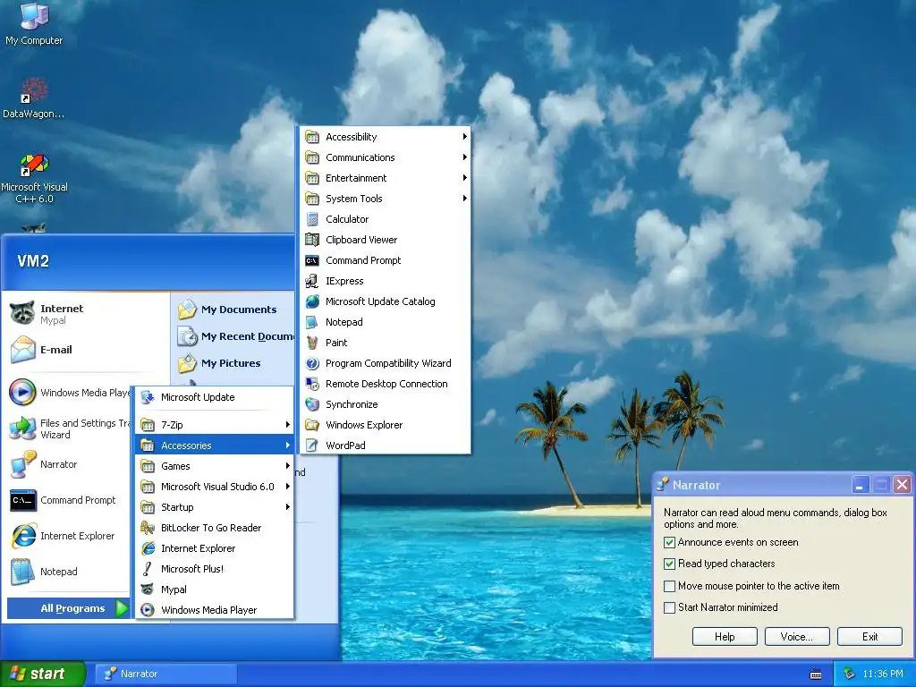Click on-screen keyboard icon in taskbar
This screenshot has height=687, width=916.
pyautogui.click(x=816, y=674)
